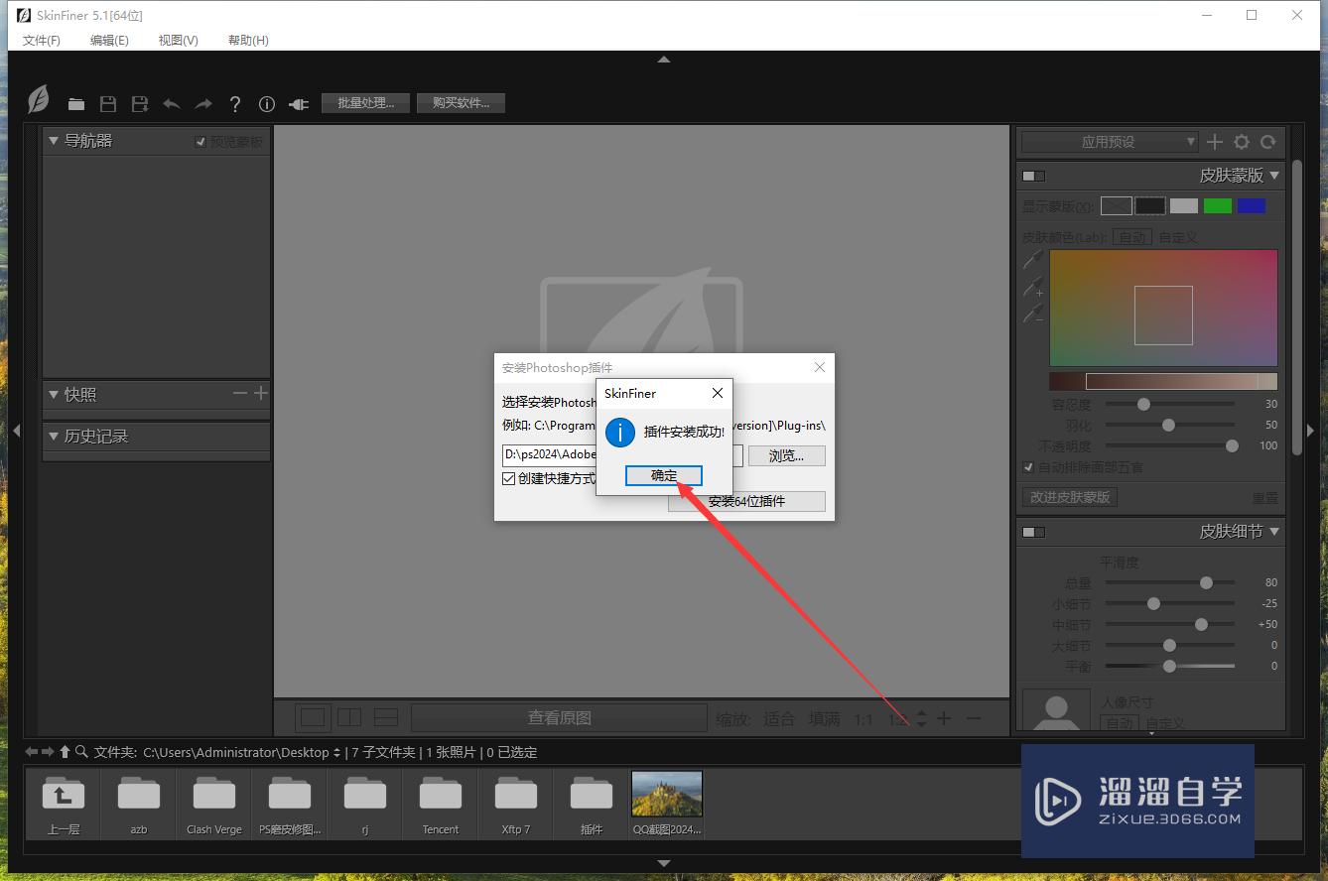Select the blue mask display swatch
Image resolution: width=1328 pixels, height=881 pixels.
pos(1252,205)
